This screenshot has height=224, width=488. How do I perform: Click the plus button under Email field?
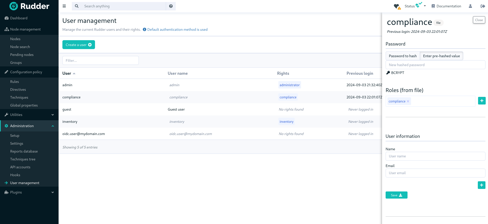click(x=481, y=185)
